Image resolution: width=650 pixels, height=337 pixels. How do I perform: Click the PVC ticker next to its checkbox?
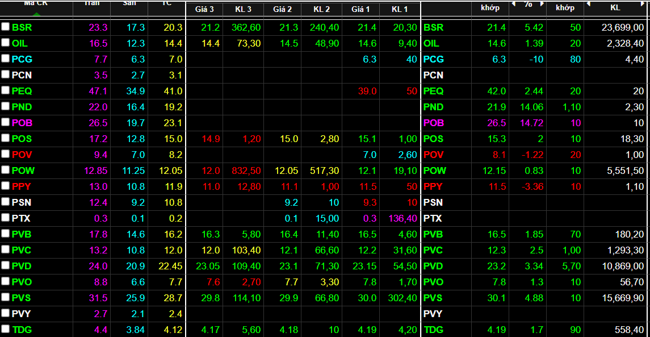pyautogui.click(x=21, y=250)
